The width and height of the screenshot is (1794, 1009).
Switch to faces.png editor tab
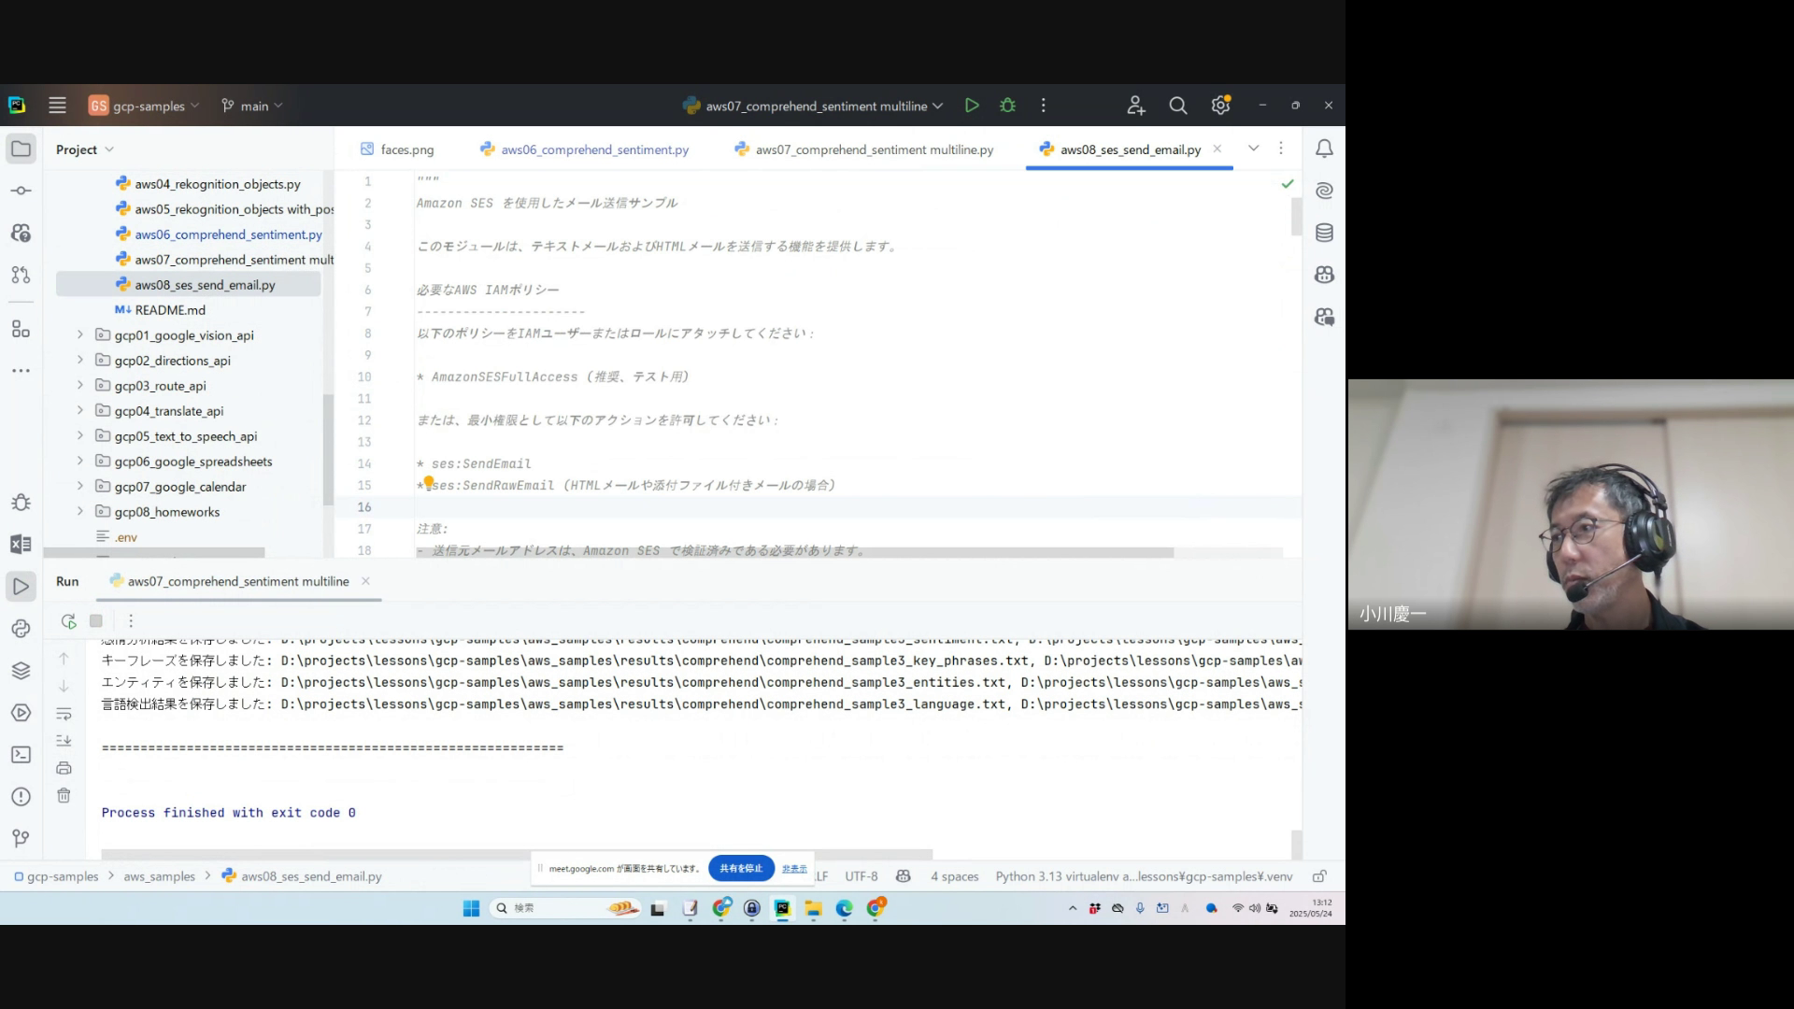click(406, 149)
